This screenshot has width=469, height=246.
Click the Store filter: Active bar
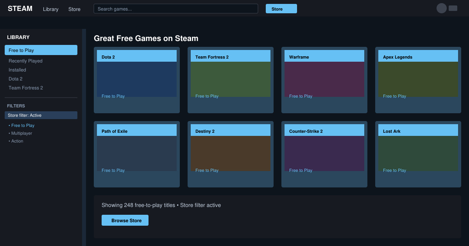tap(41, 115)
